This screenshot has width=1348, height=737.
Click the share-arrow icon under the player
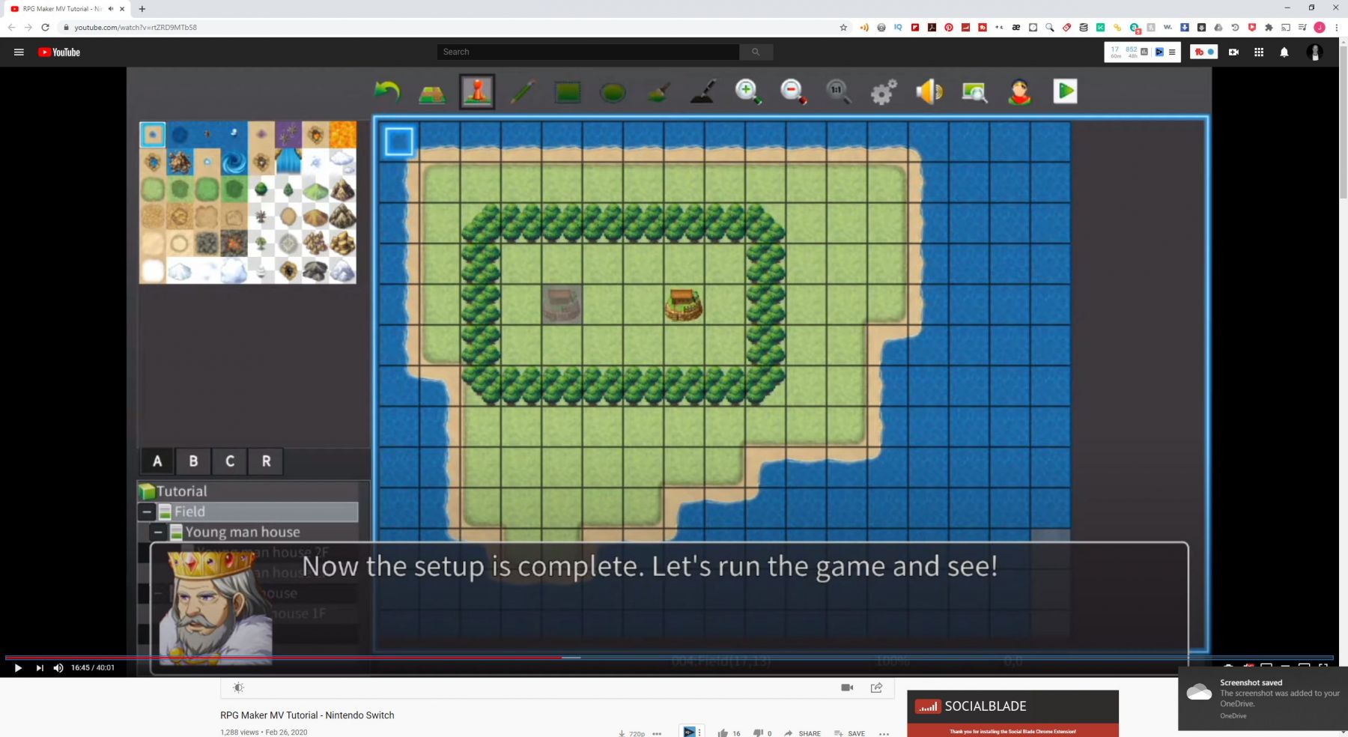click(876, 688)
